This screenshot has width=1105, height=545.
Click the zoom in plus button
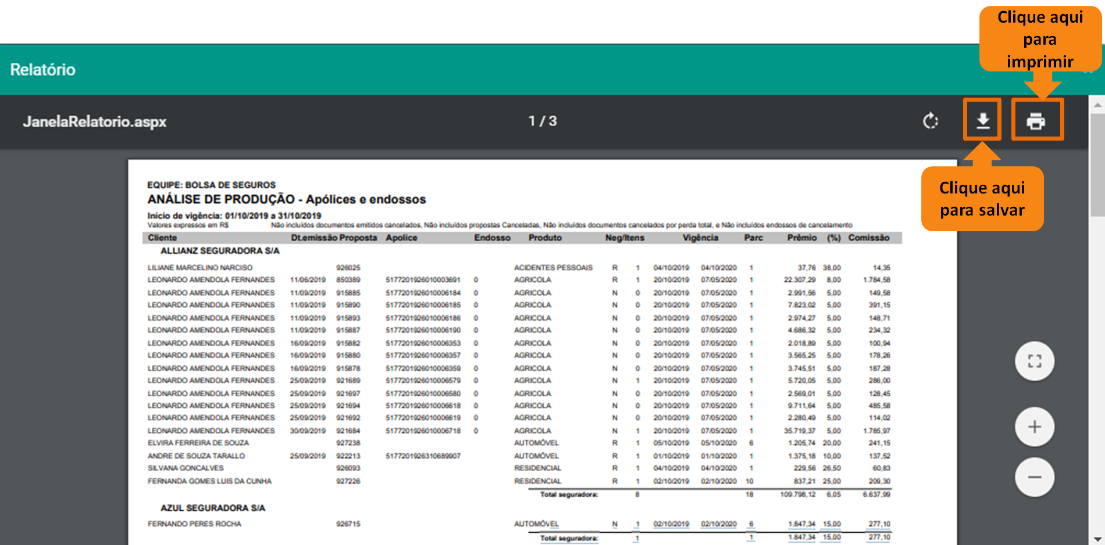pos(1035,427)
